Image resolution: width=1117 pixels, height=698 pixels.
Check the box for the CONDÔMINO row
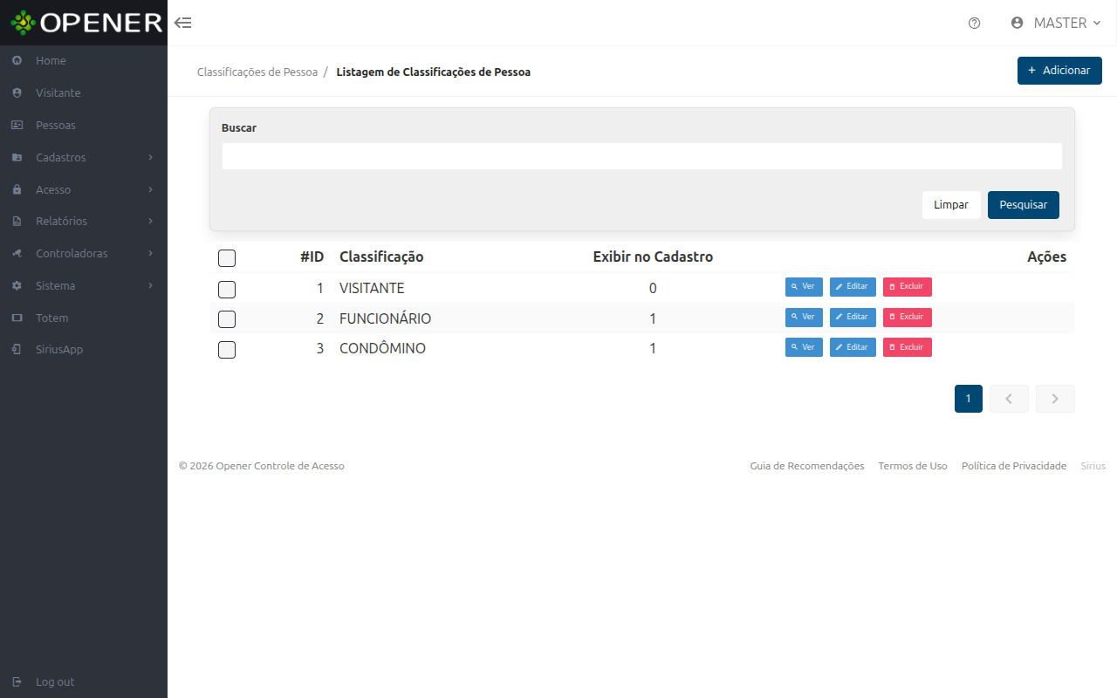[x=227, y=350]
